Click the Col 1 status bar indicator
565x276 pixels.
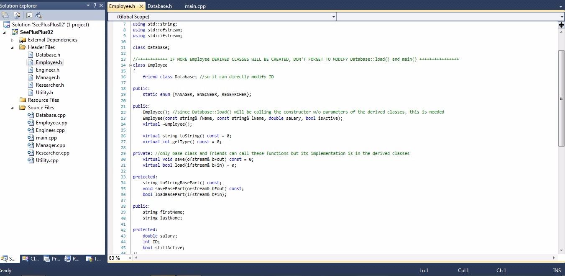pos(463,271)
